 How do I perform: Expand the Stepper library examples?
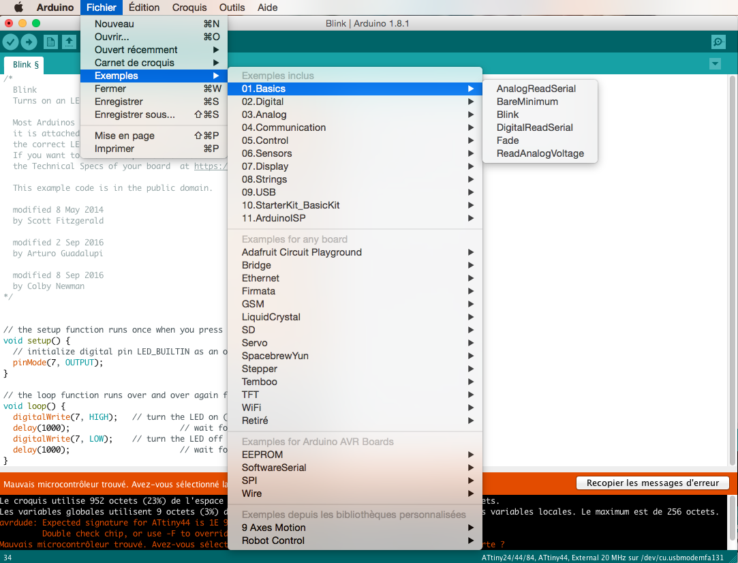[x=355, y=369]
